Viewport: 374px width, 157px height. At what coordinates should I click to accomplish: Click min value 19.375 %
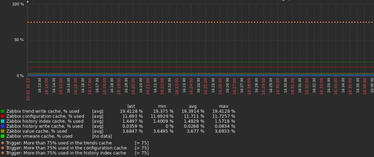(163, 111)
